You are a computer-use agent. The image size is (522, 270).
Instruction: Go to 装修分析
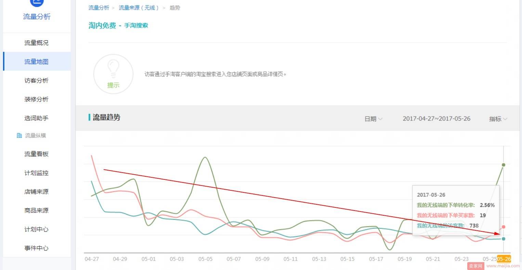coord(36,99)
